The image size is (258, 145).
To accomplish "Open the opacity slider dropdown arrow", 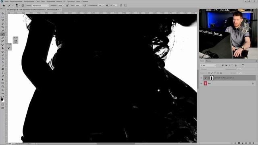I will [x=64, y=5].
